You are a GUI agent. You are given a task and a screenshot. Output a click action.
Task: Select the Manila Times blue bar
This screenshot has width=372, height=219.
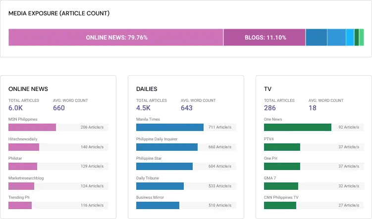170,127
